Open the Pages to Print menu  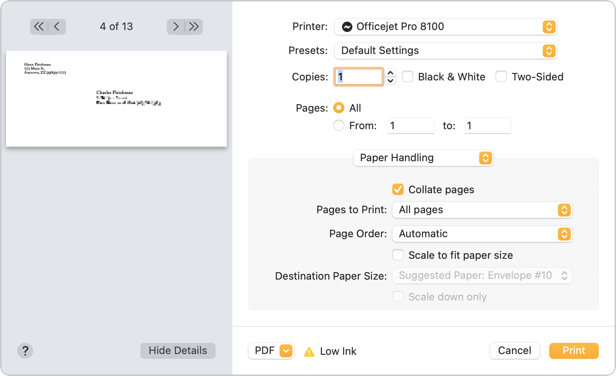click(482, 210)
